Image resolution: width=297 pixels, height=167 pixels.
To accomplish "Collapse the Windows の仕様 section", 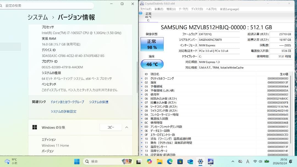I will tap(126, 127).
